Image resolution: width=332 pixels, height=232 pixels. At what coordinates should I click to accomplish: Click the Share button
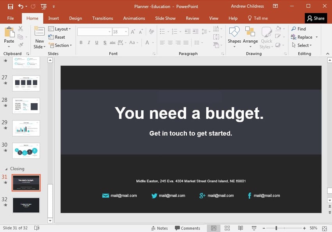316,18
